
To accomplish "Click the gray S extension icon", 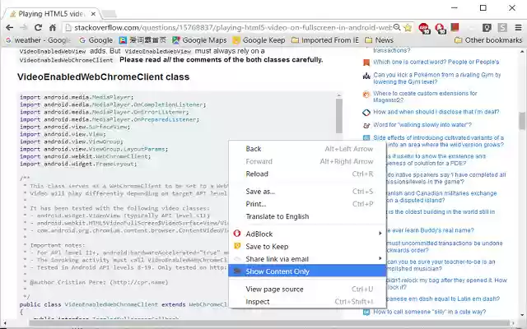I will [502, 27].
